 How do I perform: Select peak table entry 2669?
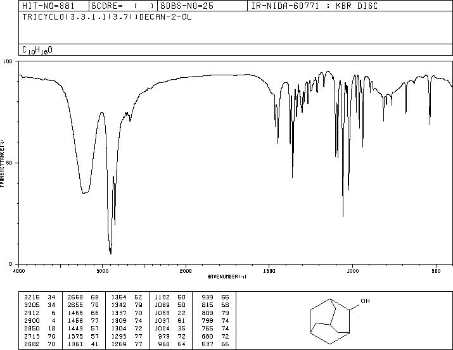pos(75,297)
